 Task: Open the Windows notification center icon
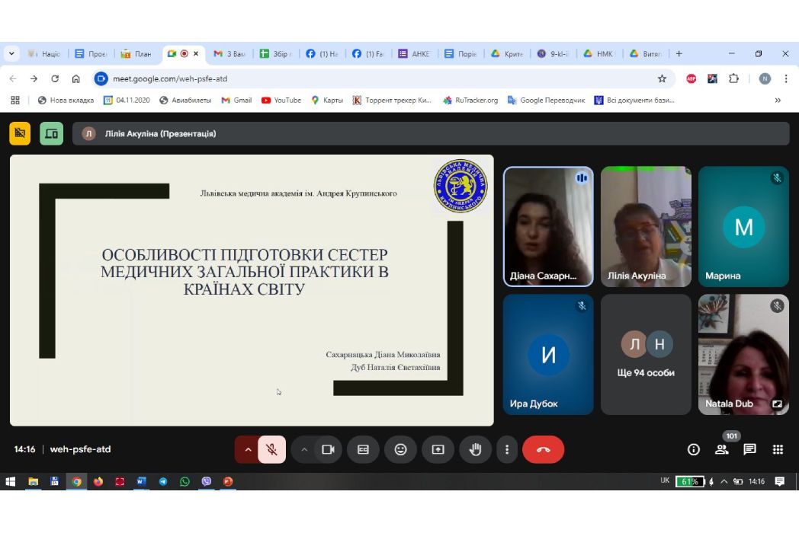pos(779,481)
